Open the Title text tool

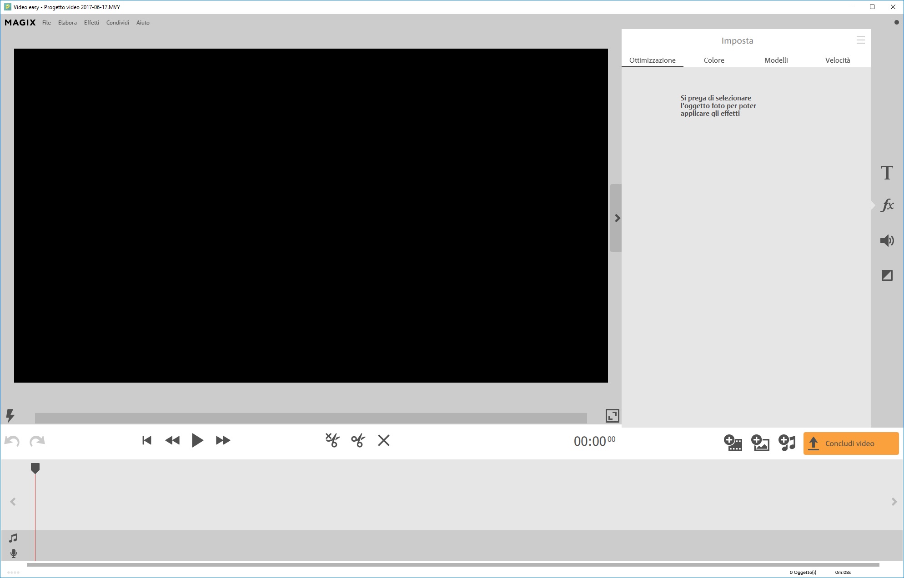[887, 173]
